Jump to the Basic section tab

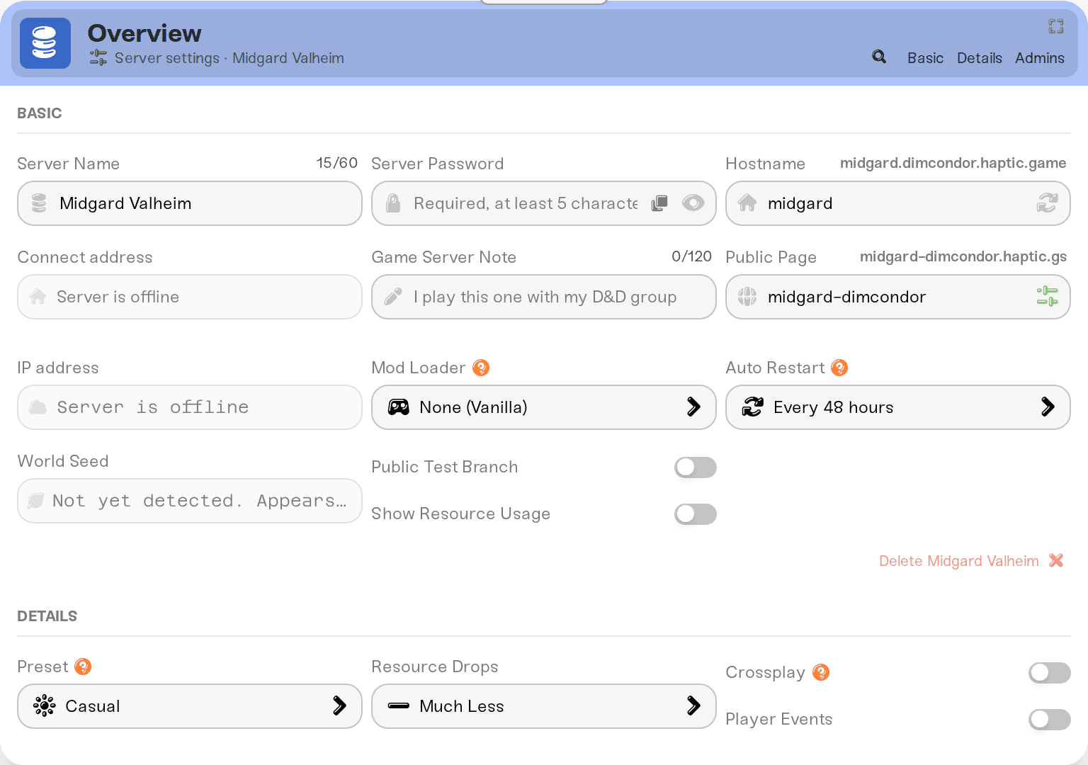click(925, 58)
